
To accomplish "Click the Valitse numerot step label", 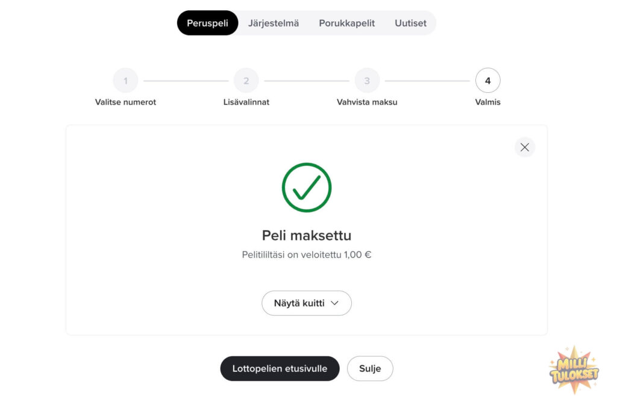I will [125, 102].
